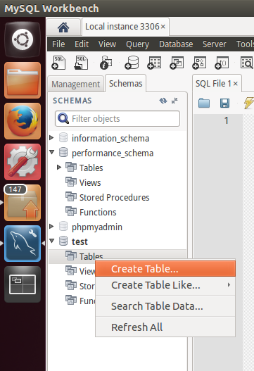Collapse the test schema

52,241
